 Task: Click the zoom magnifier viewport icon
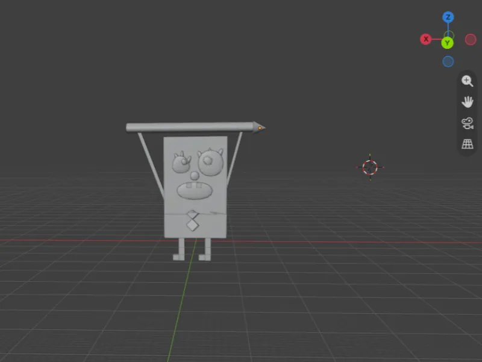pyautogui.click(x=468, y=81)
